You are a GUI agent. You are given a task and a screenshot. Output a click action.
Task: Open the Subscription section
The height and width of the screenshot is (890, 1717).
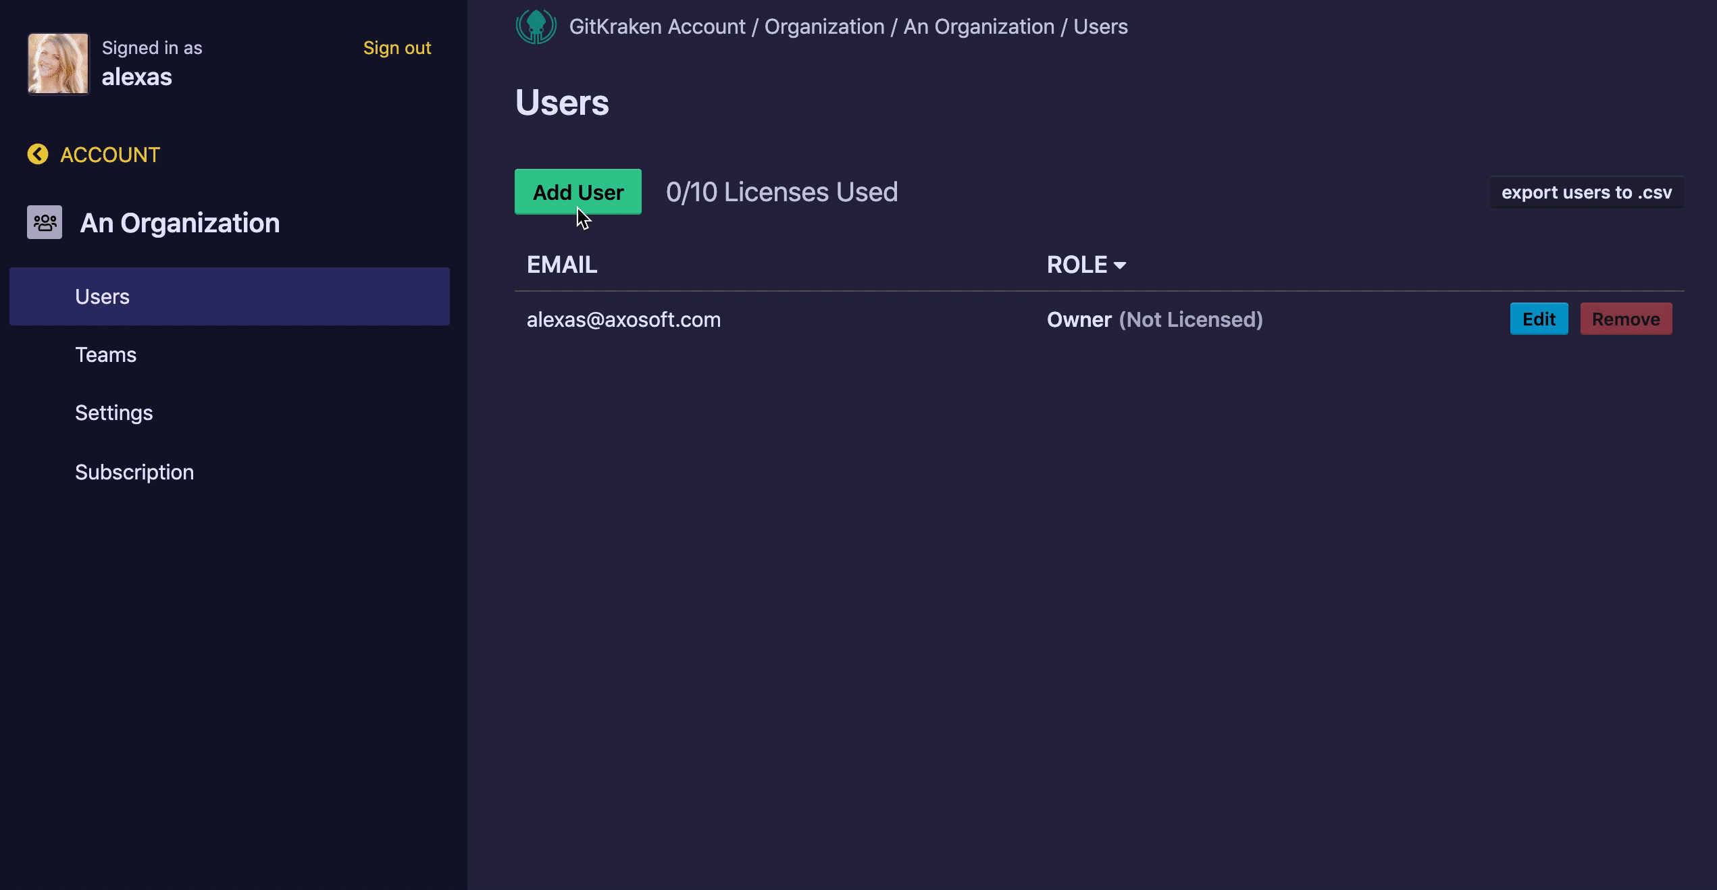[134, 472]
